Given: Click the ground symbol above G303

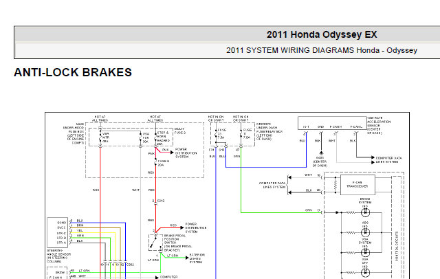Looking at the screenshot, I should (x=321, y=153).
